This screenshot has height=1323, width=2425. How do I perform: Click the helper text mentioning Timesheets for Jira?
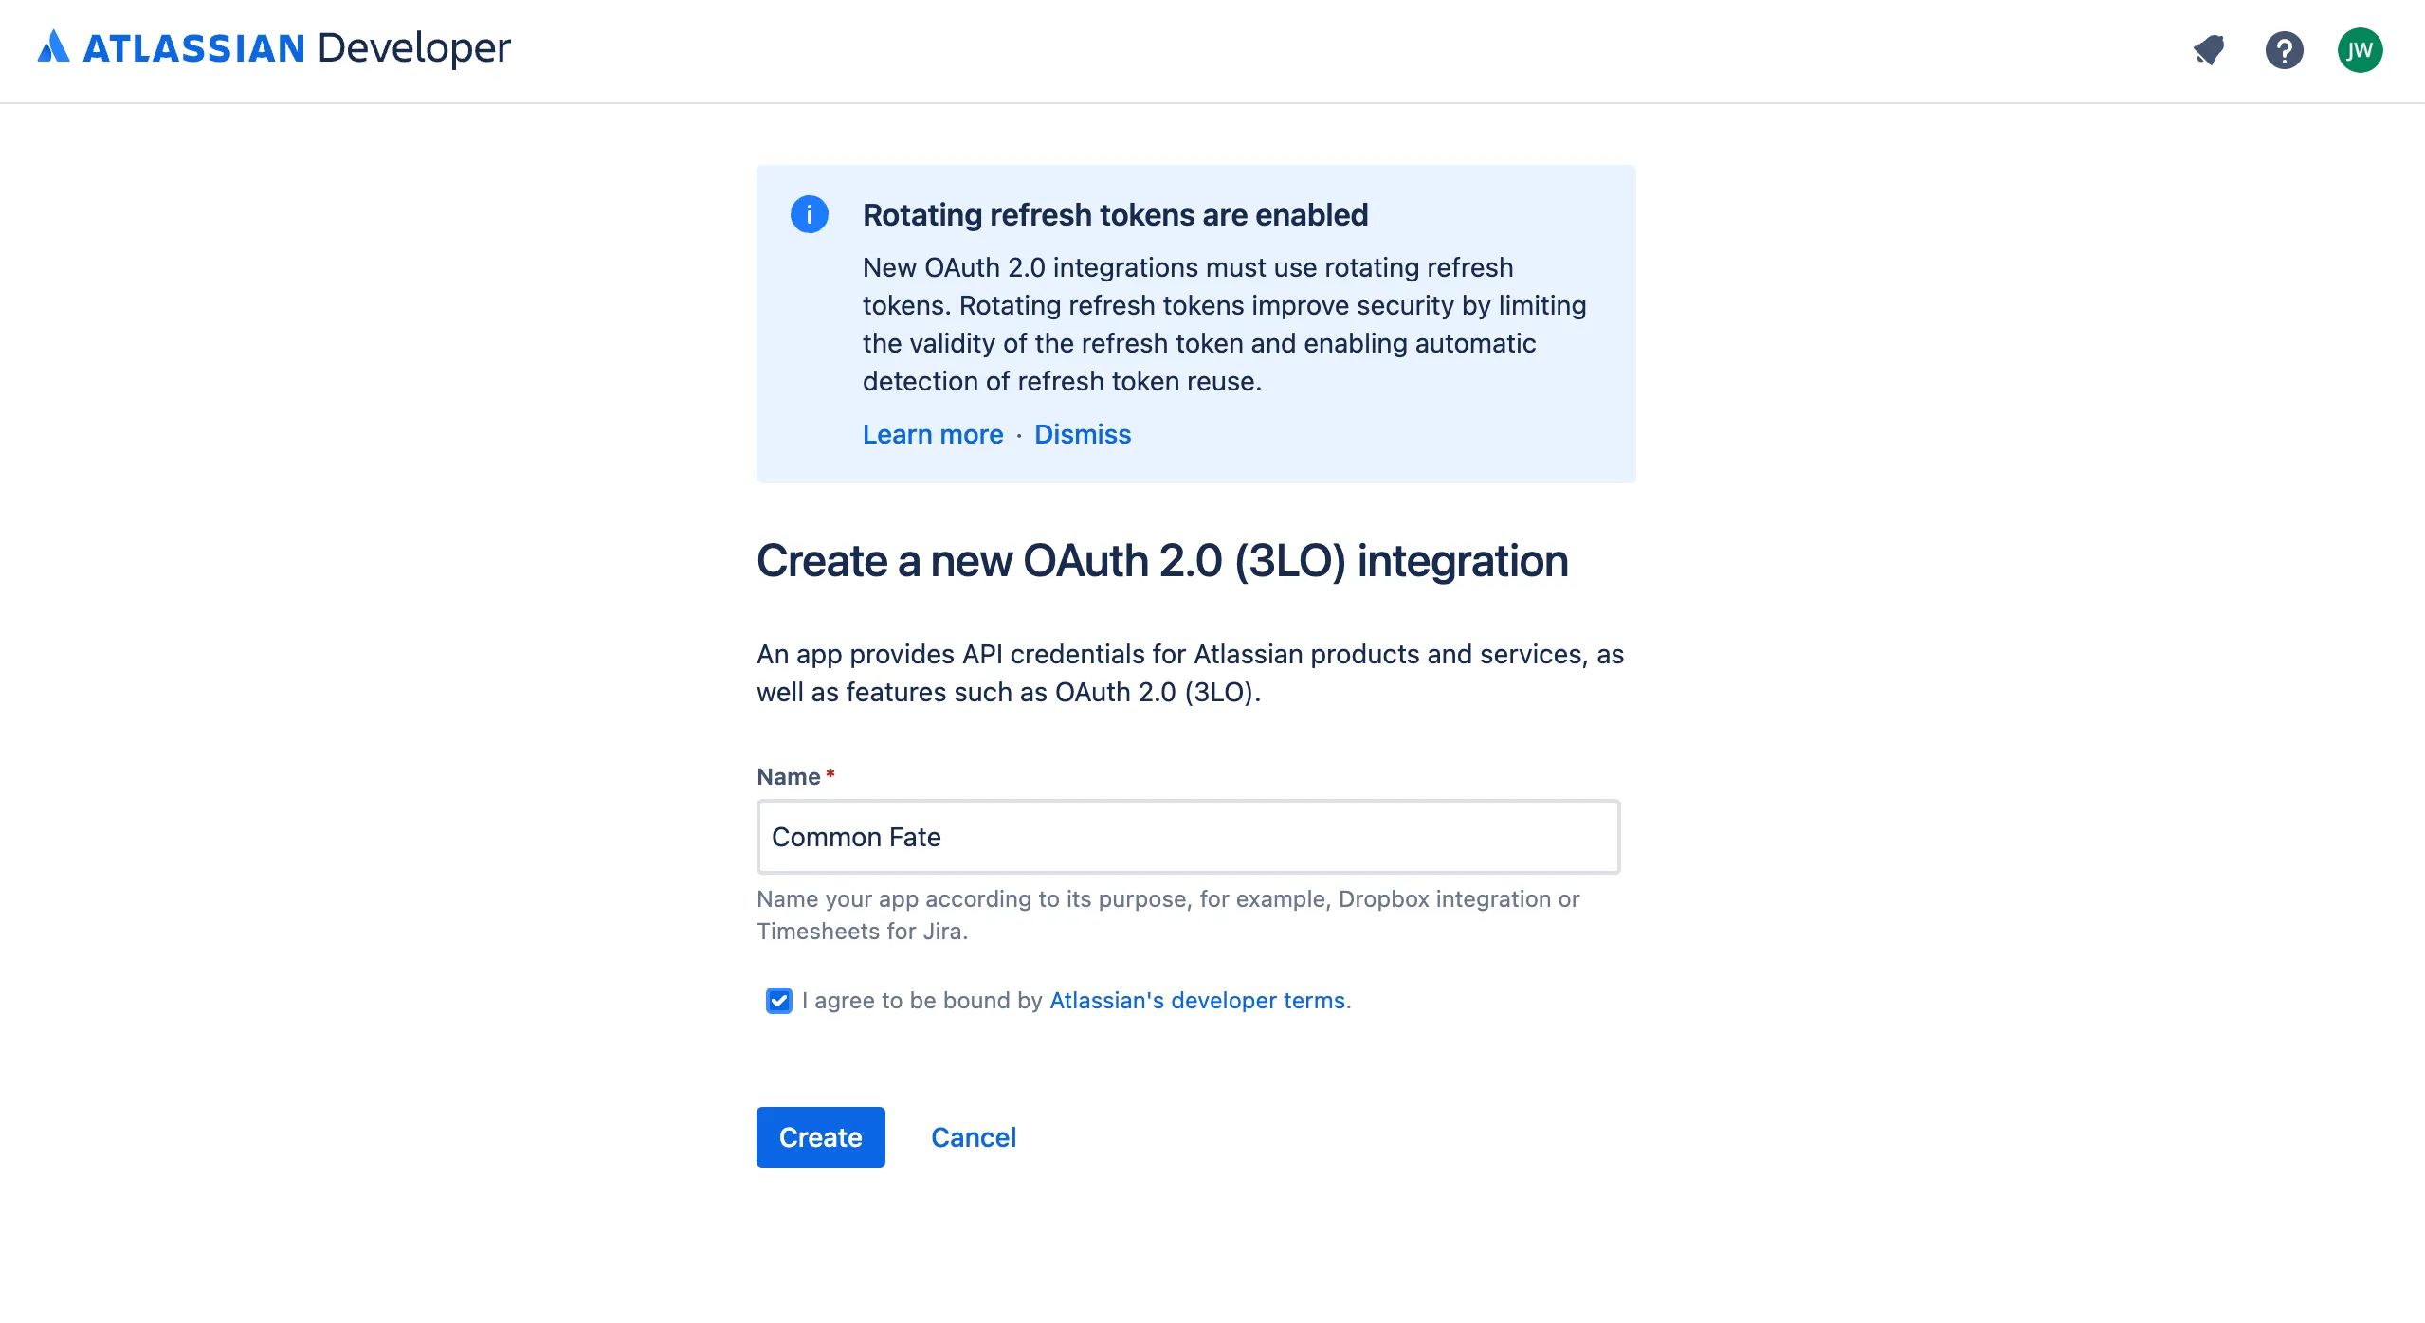(1168, 915)
